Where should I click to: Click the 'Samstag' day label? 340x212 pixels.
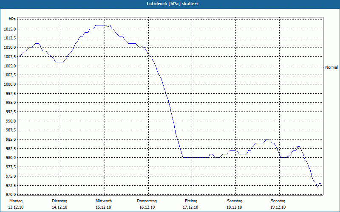(x=235, y=201)
